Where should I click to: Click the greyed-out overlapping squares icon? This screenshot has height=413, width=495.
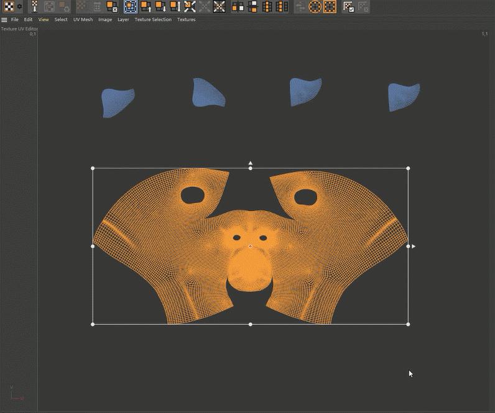49,6
